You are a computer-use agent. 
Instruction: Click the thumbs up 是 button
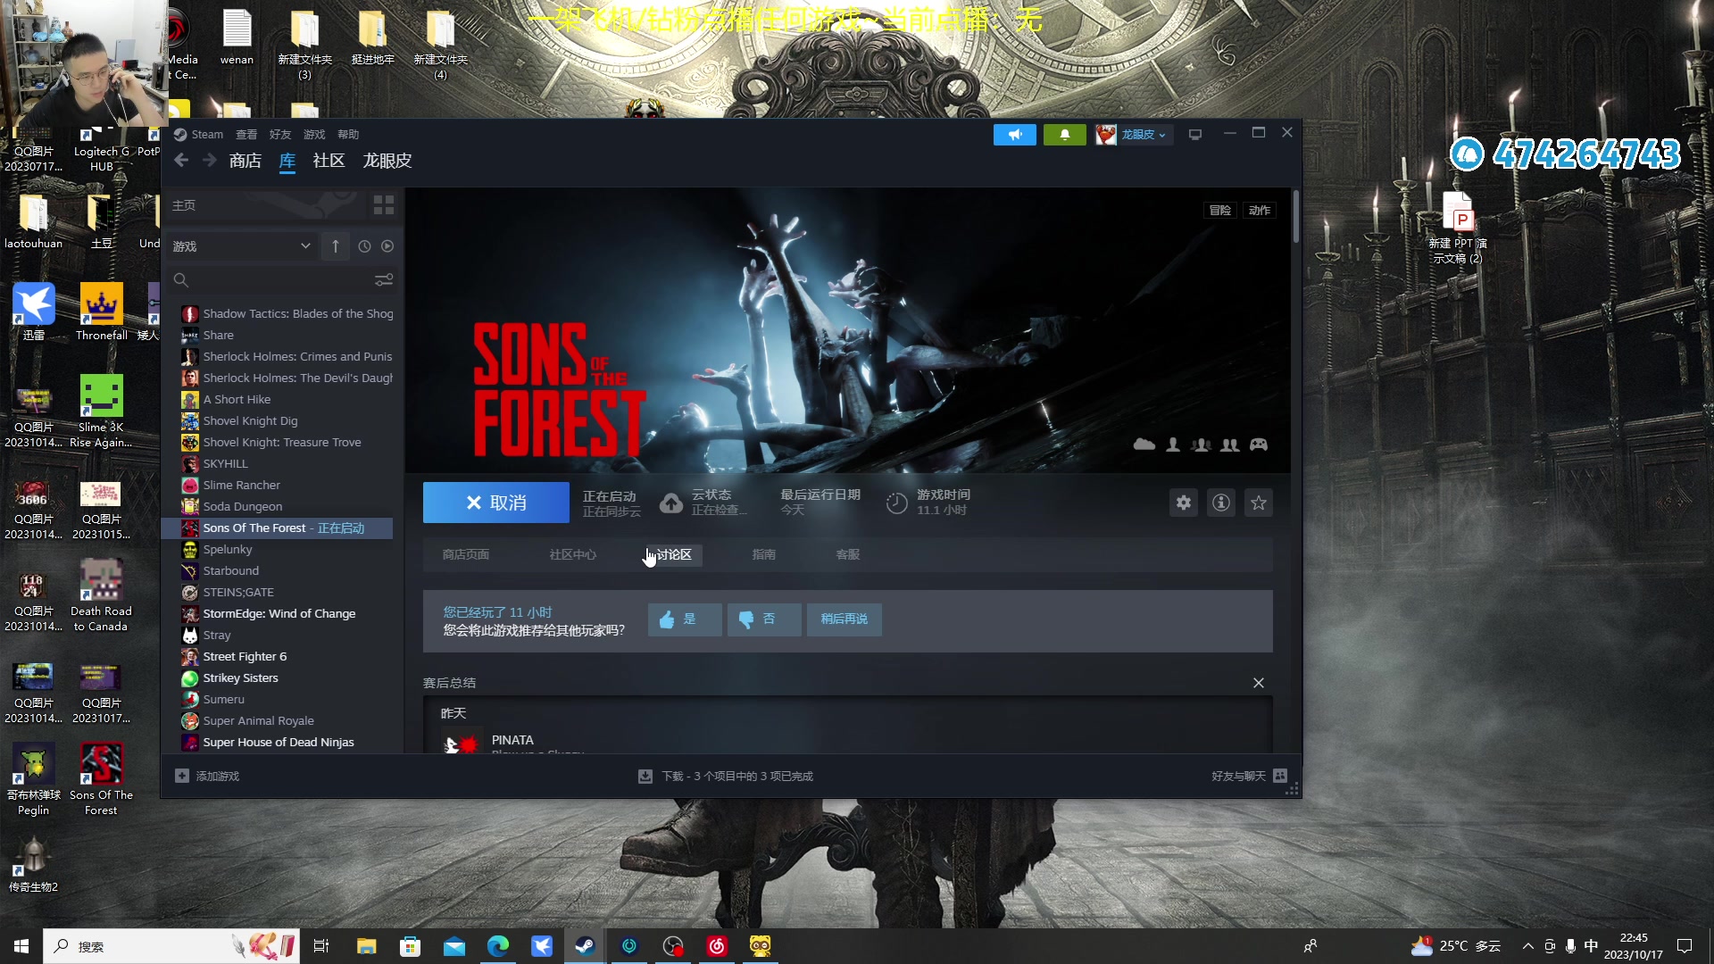click(x=682, y=618)
